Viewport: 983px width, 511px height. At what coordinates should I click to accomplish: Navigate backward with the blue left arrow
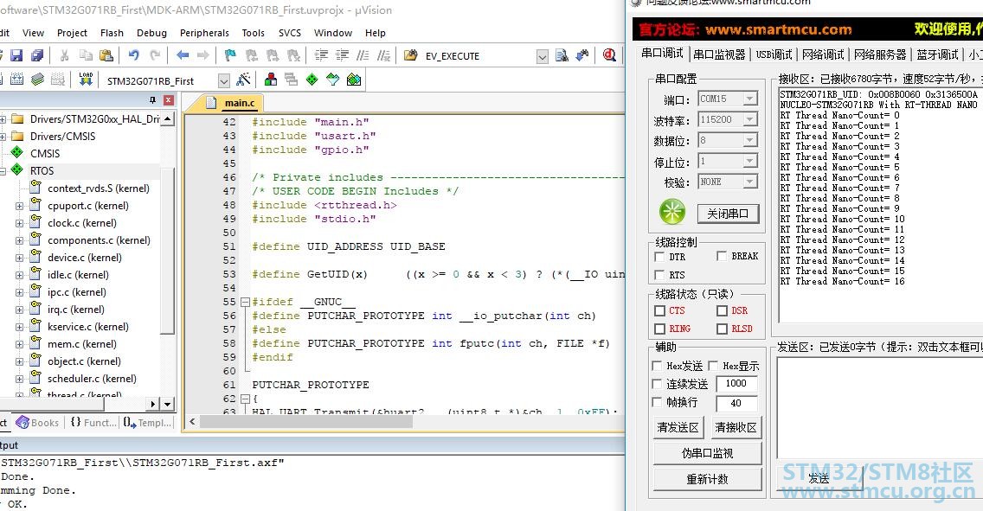click(x=183, y=55)
